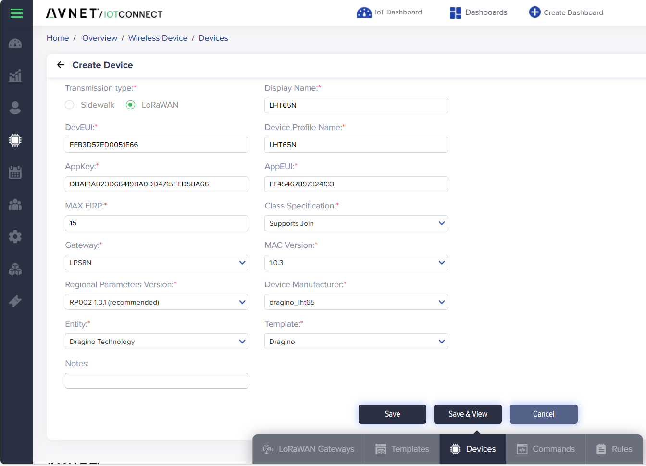646x466 pixels.
Task: Click the Create Dashboard plus icon
Action: pyautogui.click(x=534, y=12)
